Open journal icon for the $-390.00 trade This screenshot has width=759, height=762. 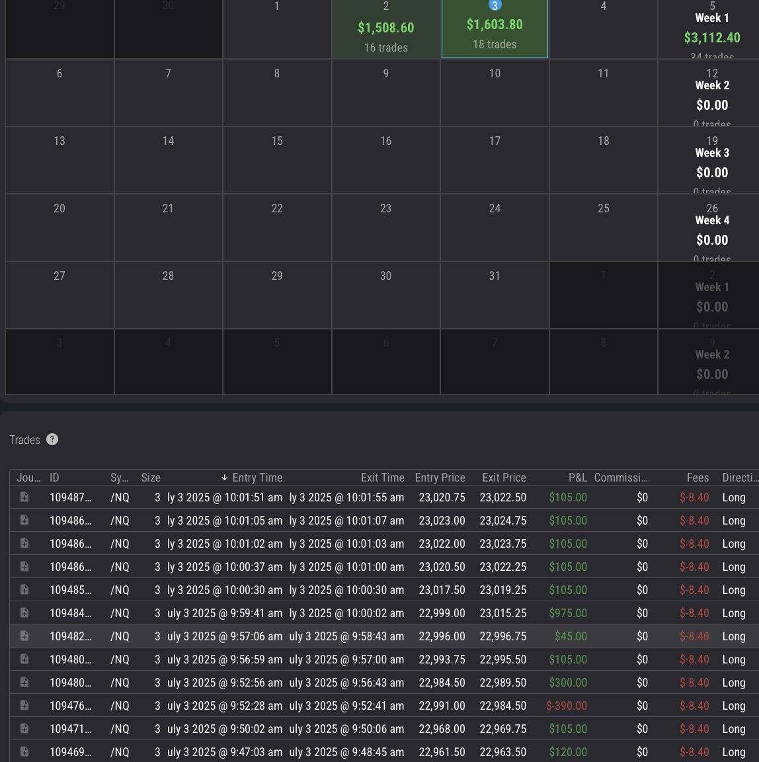24,705
